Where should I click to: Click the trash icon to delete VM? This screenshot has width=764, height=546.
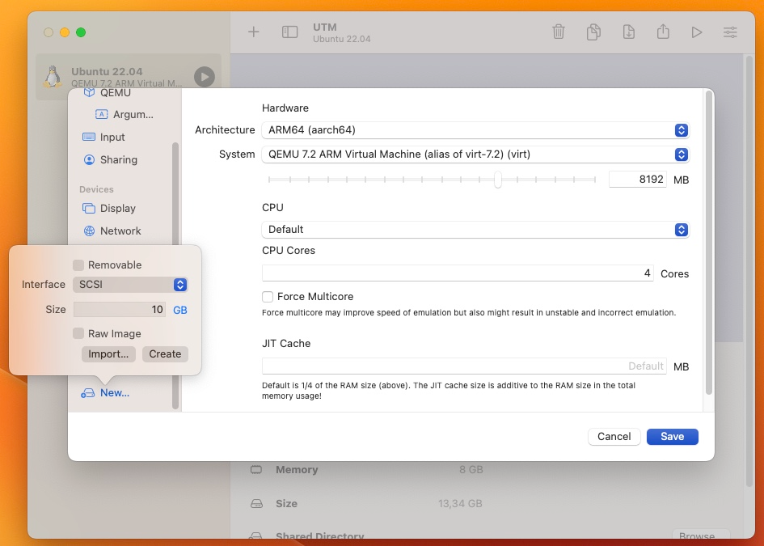pyautogui.click(x=559, y=32)
